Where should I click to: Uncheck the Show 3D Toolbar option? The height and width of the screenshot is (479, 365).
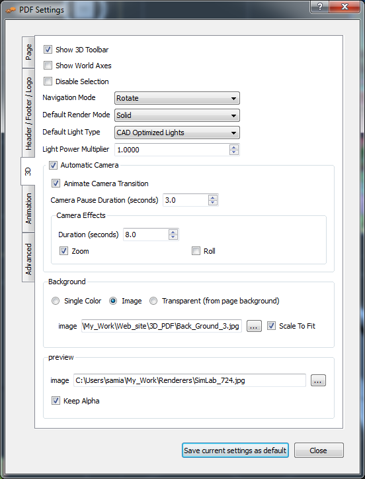(x=48, y=50)
